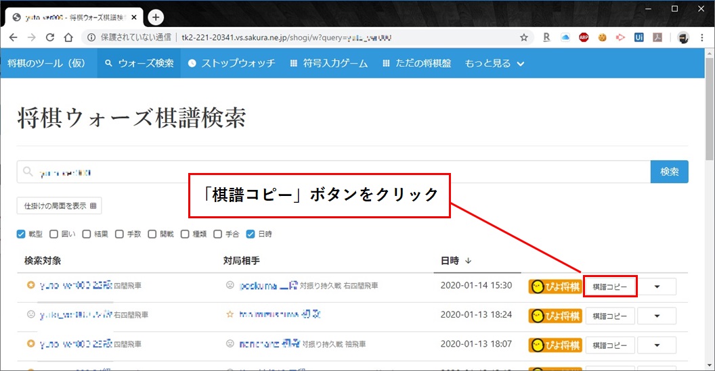Click the 対振り持久戦 右四間飛車 tag text
The image size is (715, 371).
[x=339, y=286]
